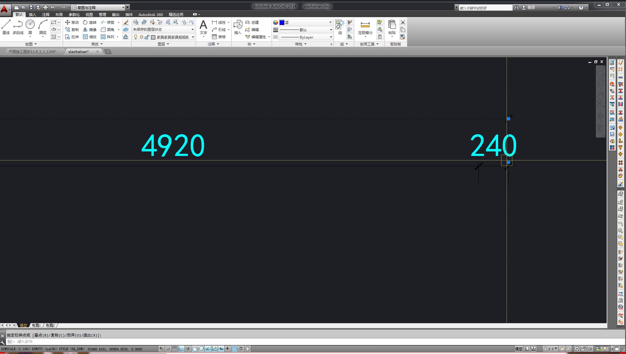Screen dimensions: 626x354
Task: Open the Layer Properties manager icon
Action: pyautogui.click(x=136, y=22)
